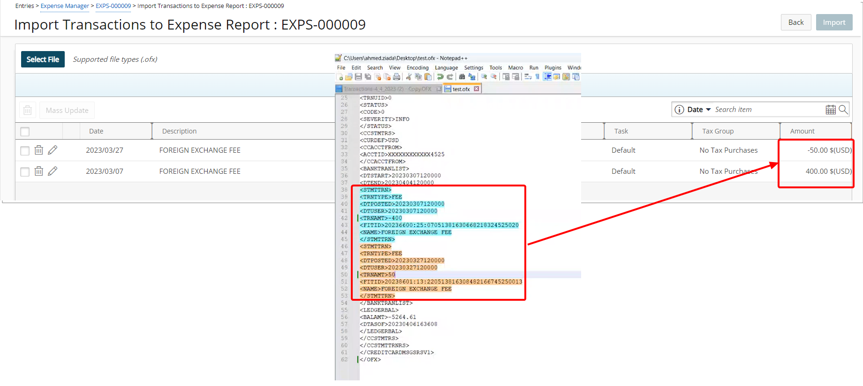Click the search magnifier icon
The width and height of the screenshot is (863, 386).
843,110
